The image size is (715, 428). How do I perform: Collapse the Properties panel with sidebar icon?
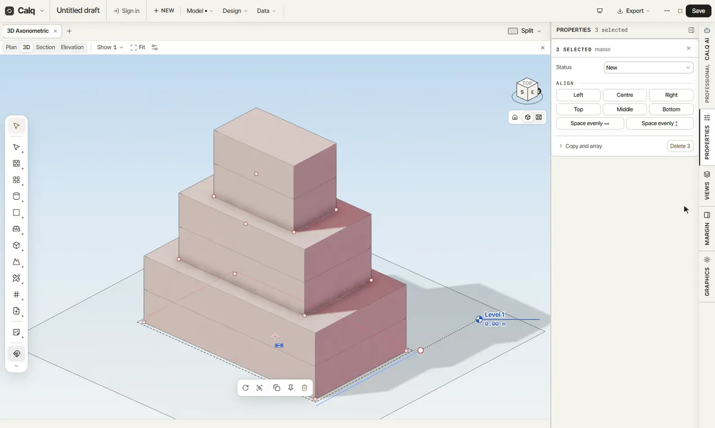pos(691,30)
